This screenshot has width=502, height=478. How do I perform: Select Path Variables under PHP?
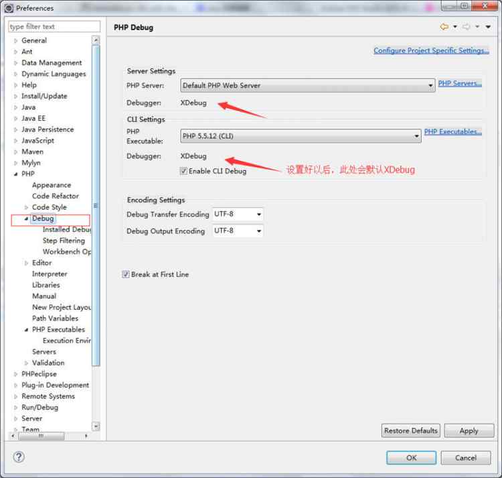pos(56,318)
